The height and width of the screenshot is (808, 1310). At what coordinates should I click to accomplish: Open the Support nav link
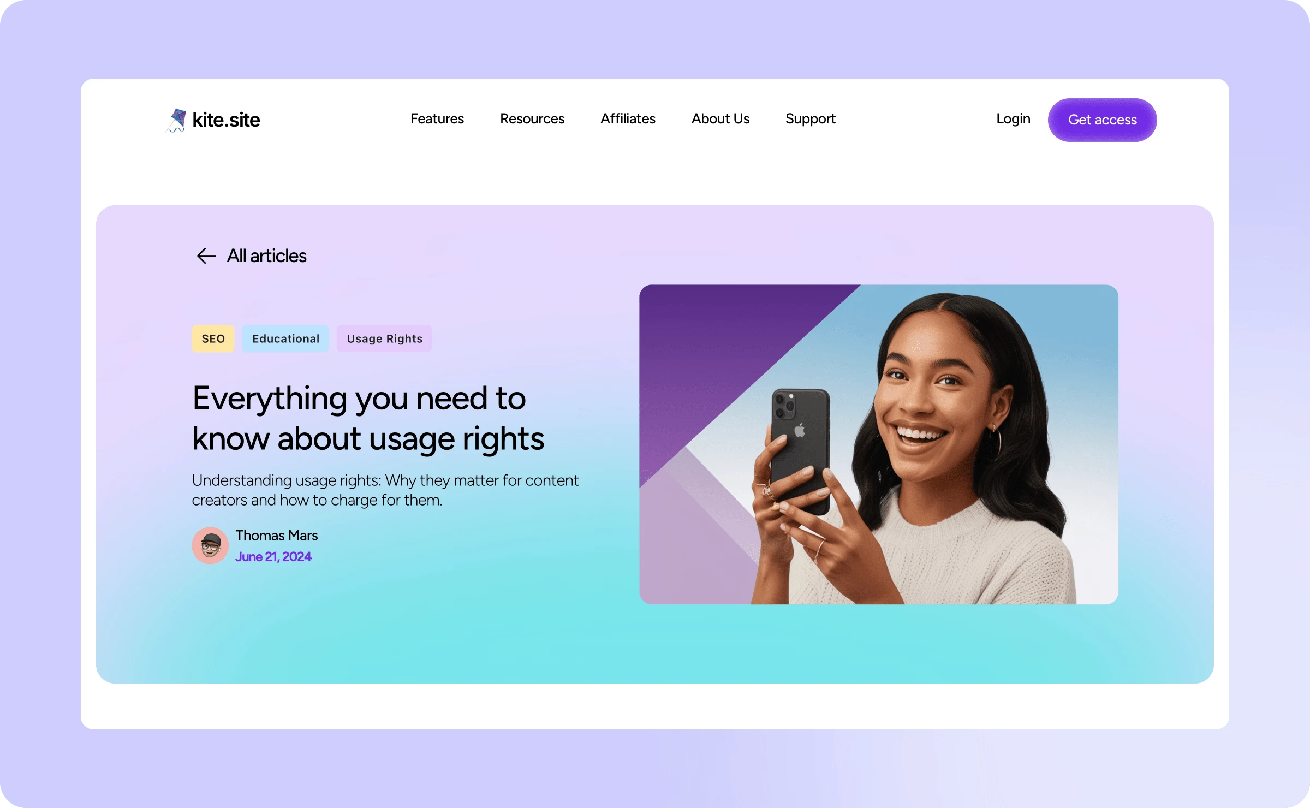pos(811,119)
